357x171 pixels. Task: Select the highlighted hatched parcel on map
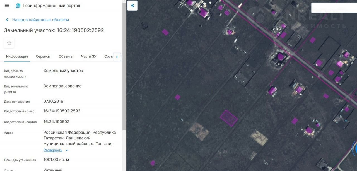(x=229, y=118)
